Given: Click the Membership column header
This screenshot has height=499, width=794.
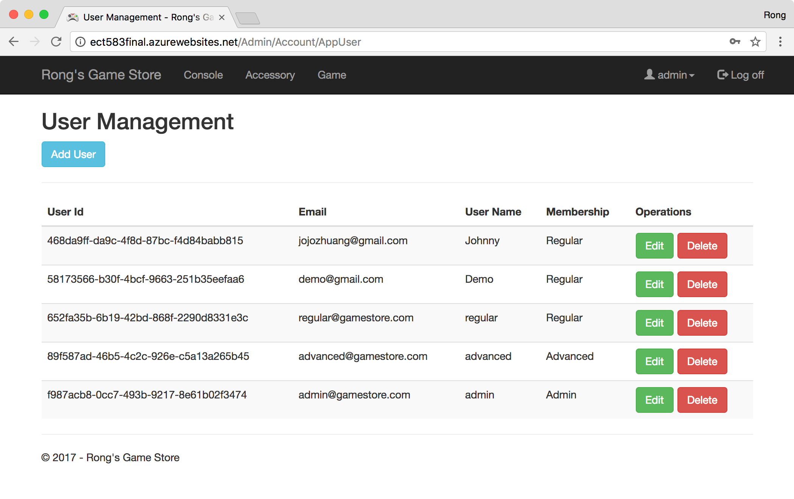Looking at the screenshot, I should click(x=578, y=212).
